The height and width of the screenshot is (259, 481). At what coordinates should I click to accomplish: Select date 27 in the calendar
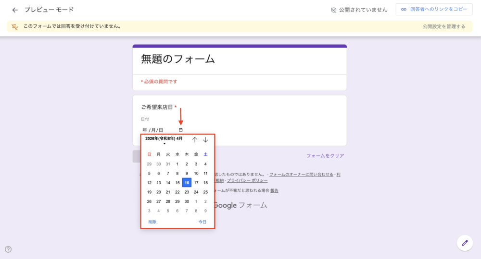[159, 201]
